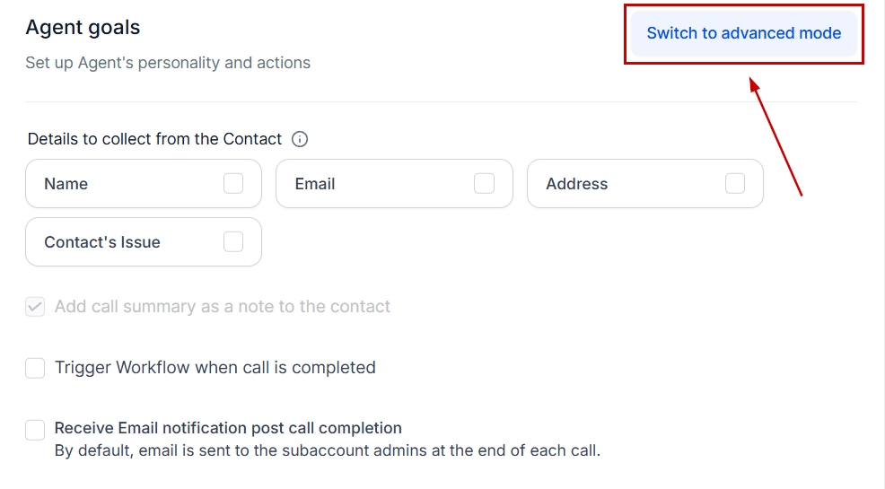Click the Set up Agent's personality subtitle
The width and height of the screenshot is (885, 489).
tap(168, 63)
